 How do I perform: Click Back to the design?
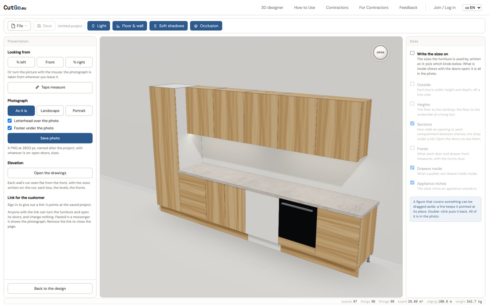[50, 289]
